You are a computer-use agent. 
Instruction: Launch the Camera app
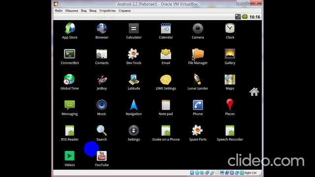click(x=198, y=30)
